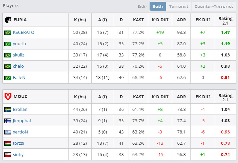Click Israel flag beside xertioN

(x=7, y=132)
